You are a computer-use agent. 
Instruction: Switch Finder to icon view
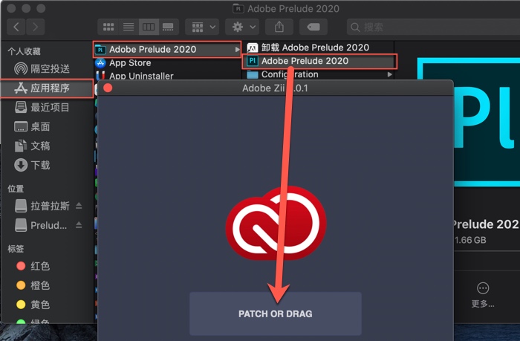click(x=109, y=27)
